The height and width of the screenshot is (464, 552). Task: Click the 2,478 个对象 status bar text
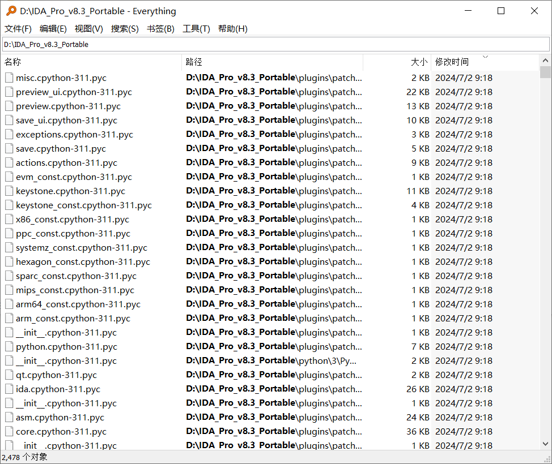pyautogui.click(x=24, y=457)
